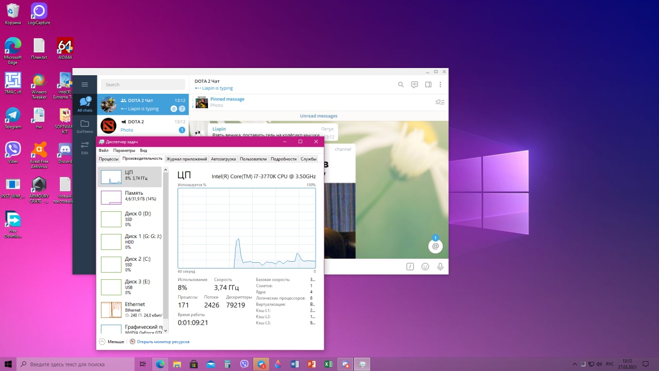Select the TMAC v6 desktop icon
659x371 pixels.
(13, 83)
